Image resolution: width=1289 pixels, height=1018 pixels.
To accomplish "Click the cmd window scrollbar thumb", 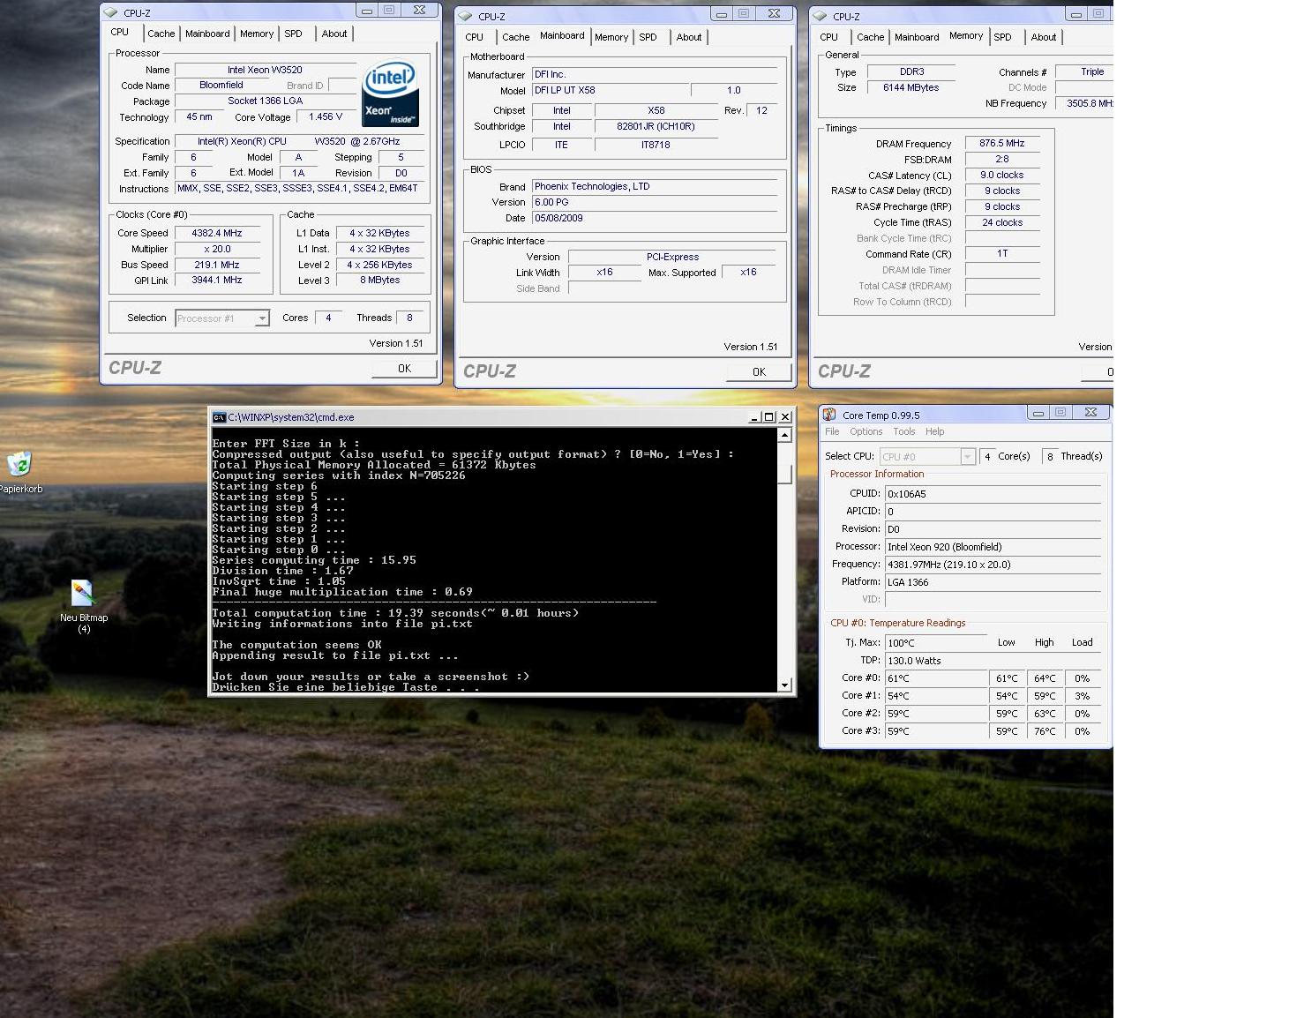I will point(784,473).
